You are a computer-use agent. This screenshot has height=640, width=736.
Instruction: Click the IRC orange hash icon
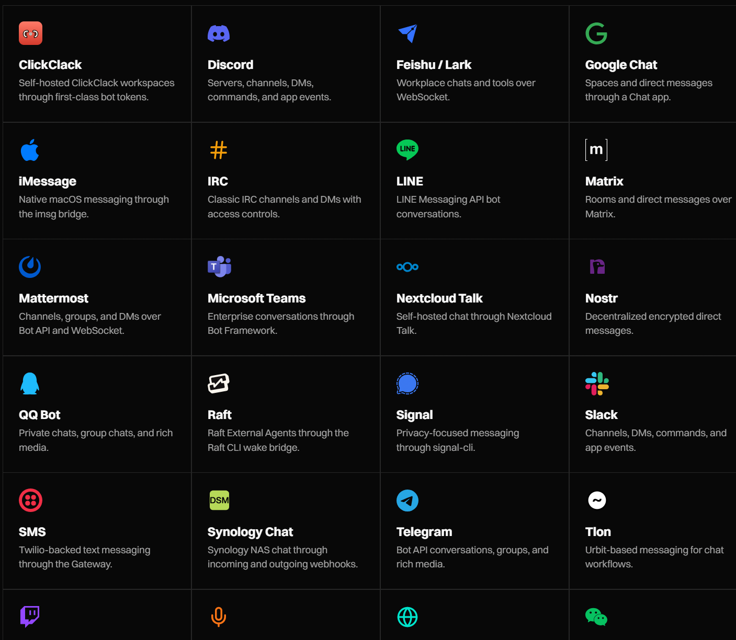[x=219, y=150]
